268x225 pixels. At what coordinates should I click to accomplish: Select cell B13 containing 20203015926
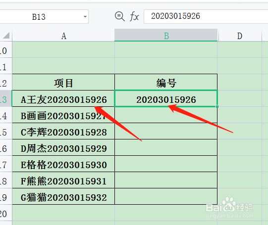(166, 99)
